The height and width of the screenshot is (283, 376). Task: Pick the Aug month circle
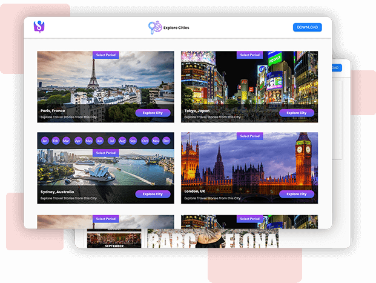click(x=122, y=141)
